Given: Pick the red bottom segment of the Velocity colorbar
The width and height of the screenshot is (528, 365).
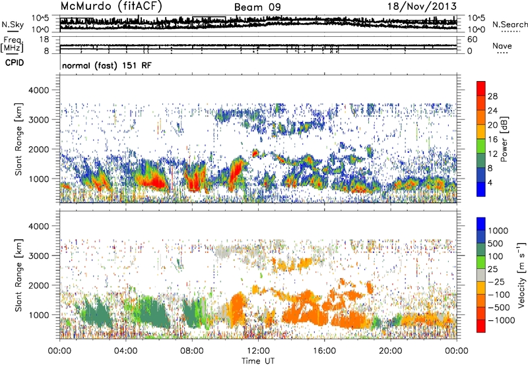Looking at the screenshot, I should point(481,326).
